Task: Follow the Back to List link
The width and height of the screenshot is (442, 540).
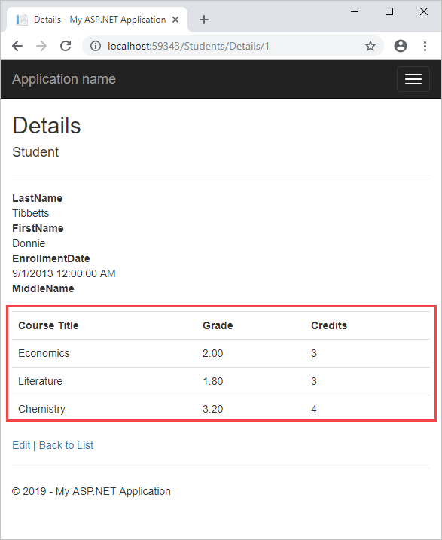Action: 66,445
